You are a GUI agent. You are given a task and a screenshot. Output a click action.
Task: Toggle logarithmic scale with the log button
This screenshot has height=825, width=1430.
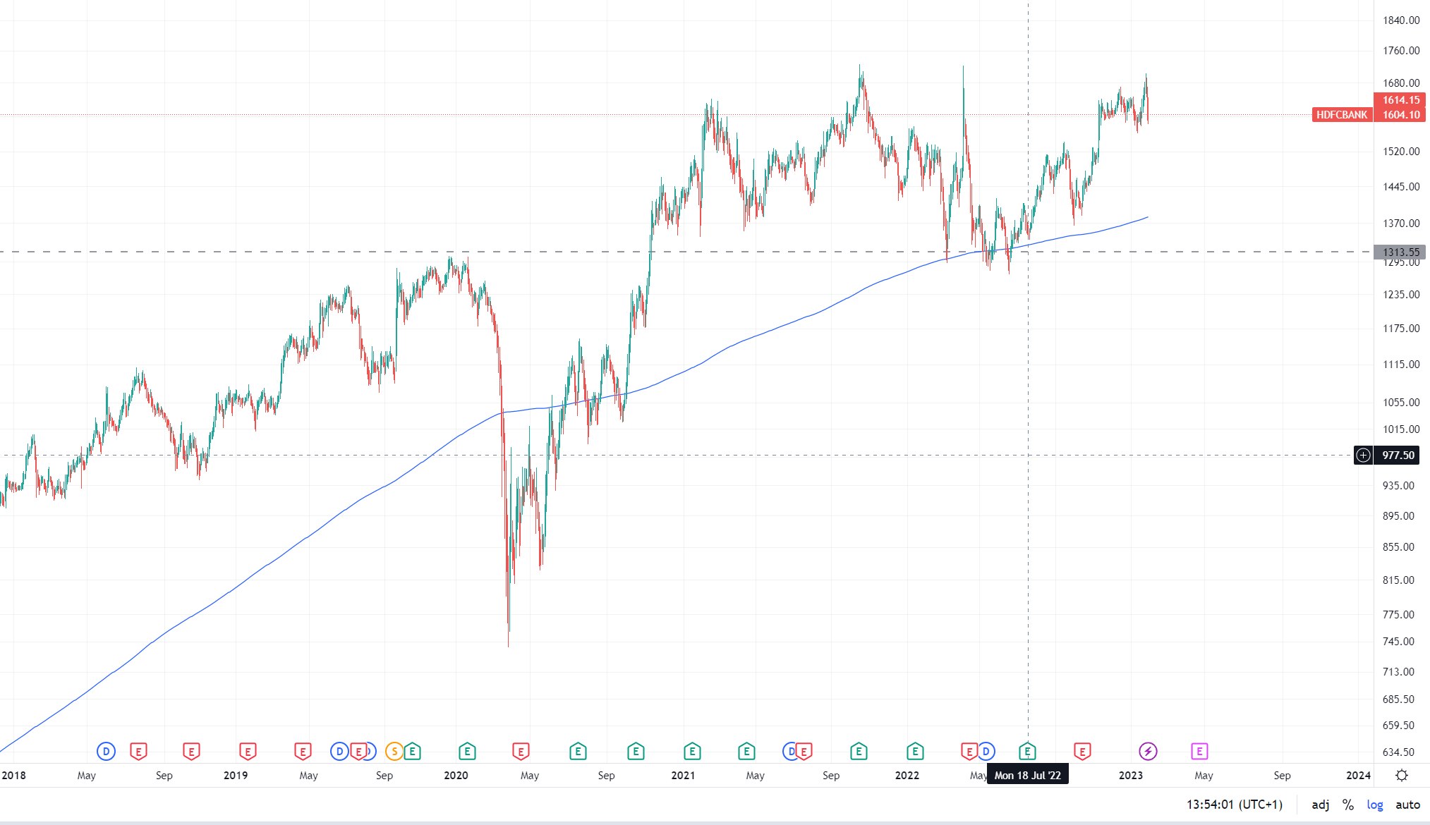(1374, 804)
